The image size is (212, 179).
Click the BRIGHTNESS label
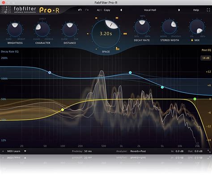coord(15,43)
